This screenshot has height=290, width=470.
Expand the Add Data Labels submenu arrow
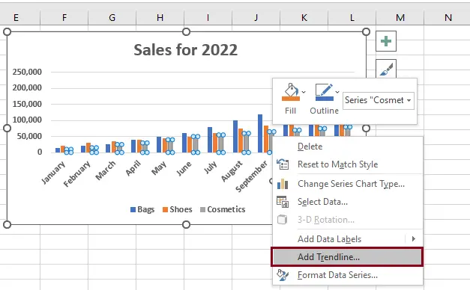click(413, 238)
